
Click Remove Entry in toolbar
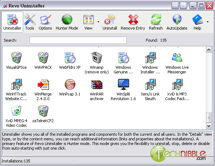pos(133,22)
